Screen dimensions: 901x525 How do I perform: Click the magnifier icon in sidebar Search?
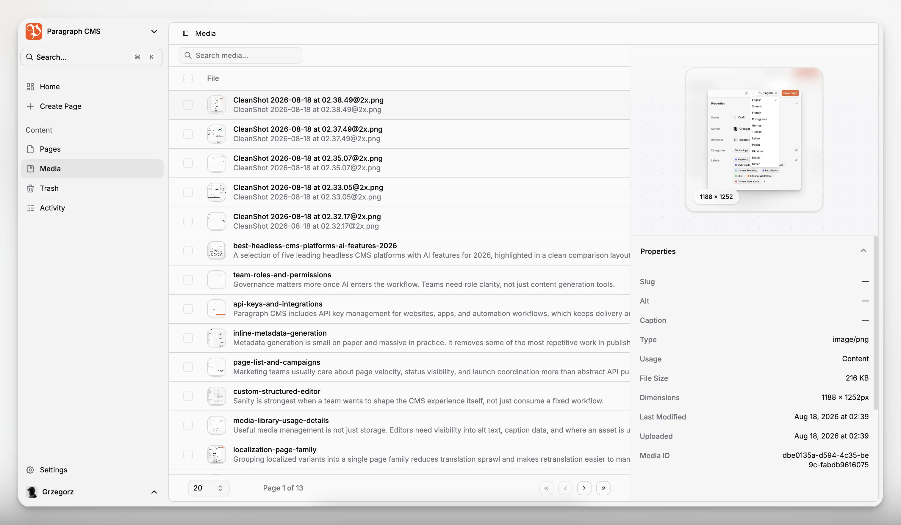30,57
